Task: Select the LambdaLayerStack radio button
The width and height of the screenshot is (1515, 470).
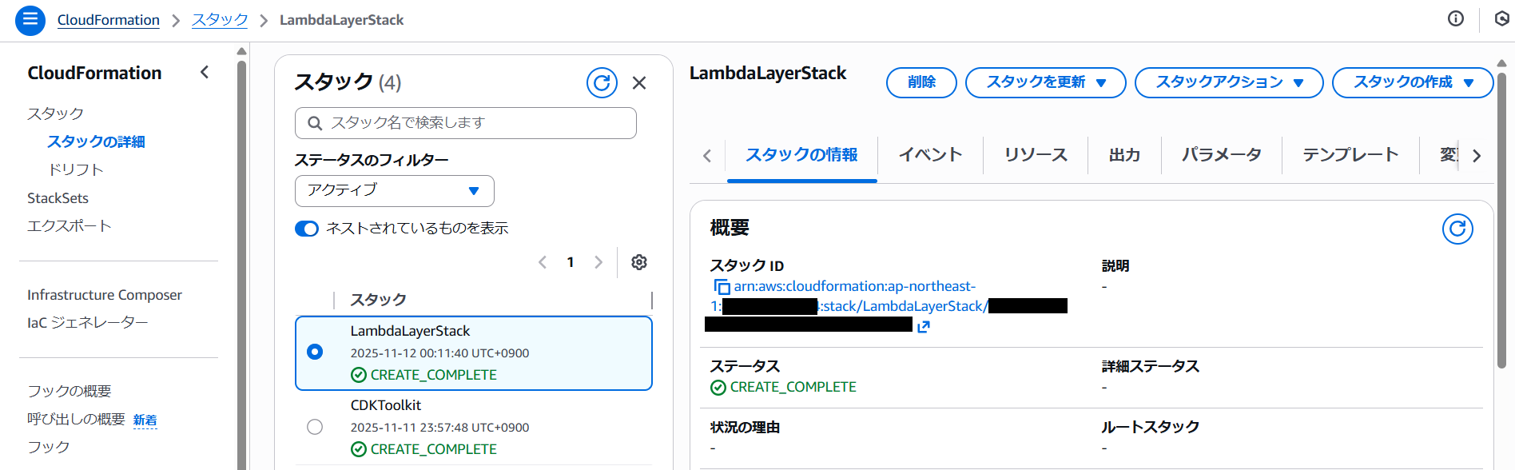Action: [315, 352]
